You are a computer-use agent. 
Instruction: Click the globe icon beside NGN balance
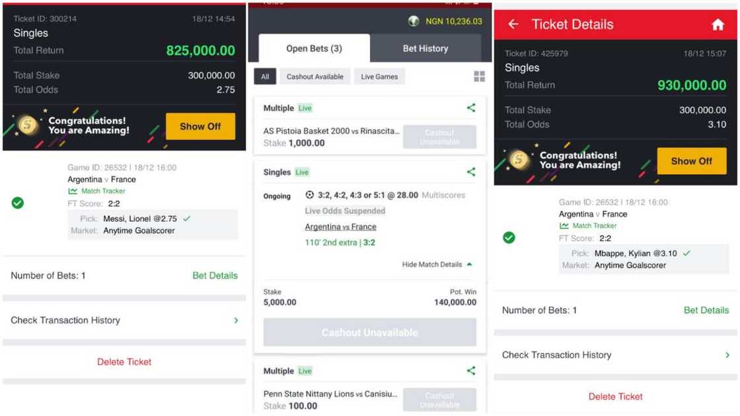(414, 21)
